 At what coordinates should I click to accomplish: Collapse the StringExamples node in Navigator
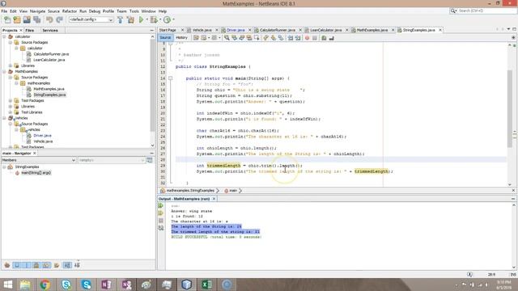click(5, 167)
